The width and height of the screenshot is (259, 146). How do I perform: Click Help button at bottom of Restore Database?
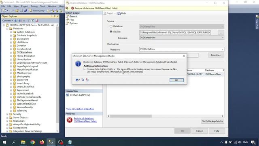tap(217, 131)
